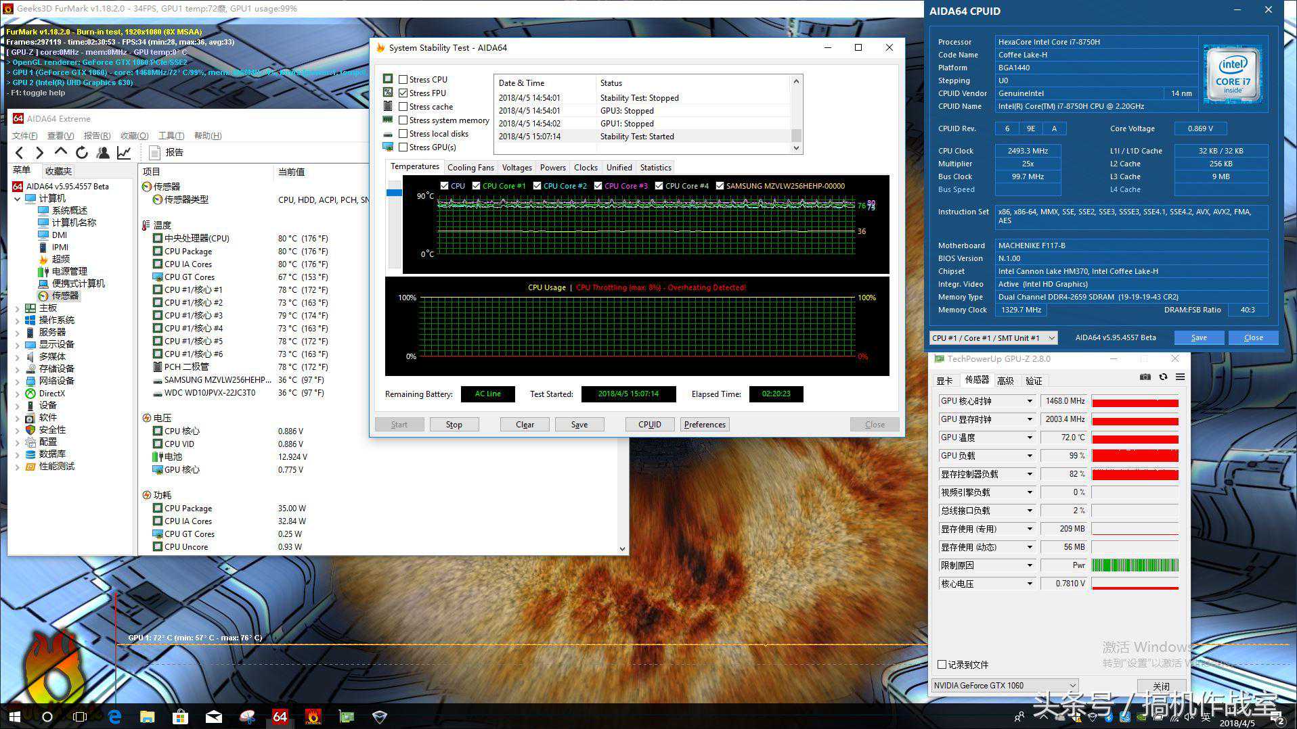Click the Stop button
This screenshot has height=729, width=1297.
(454, 425)
